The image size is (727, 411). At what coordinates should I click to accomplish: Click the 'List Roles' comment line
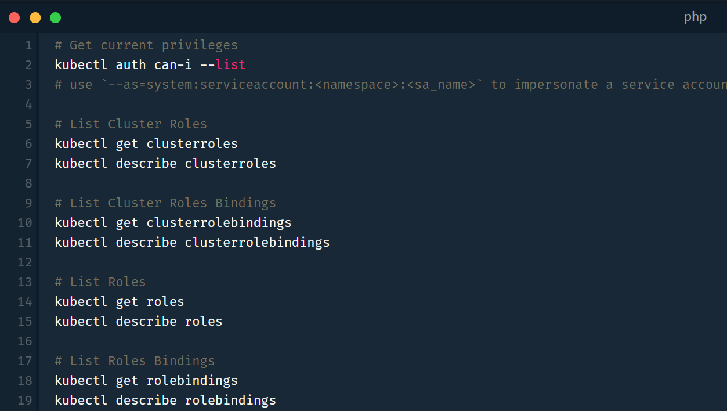click(x=100, y=282)
